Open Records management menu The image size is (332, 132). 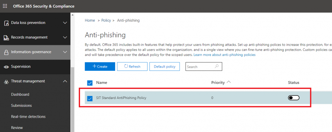35,38
